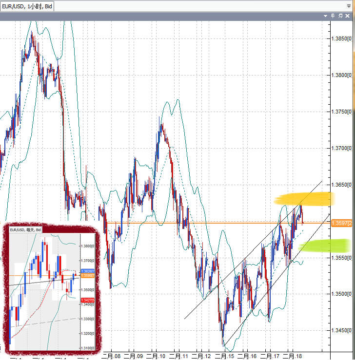Click the orange 1.3597 current price label
Screen dimensions: 355x360
pyautogui.click(x=342, y=223)
